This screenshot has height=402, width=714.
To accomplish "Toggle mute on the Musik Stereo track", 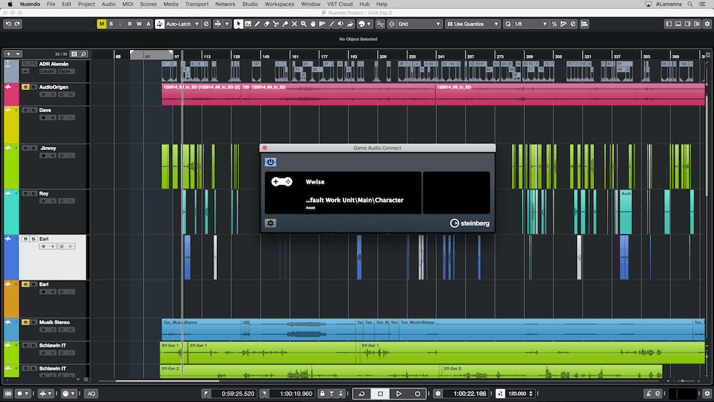I will 26,322.
